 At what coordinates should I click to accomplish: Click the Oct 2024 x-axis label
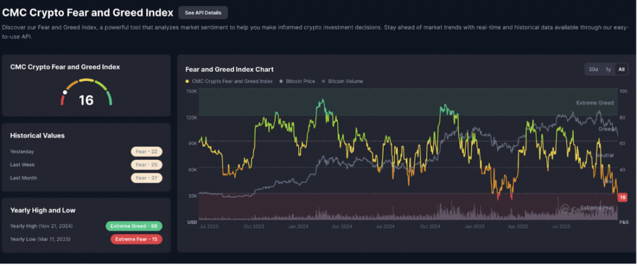(x=430, y=226)
